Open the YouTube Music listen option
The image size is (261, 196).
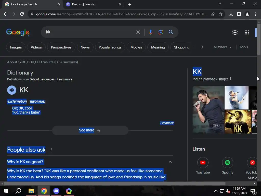252,168
